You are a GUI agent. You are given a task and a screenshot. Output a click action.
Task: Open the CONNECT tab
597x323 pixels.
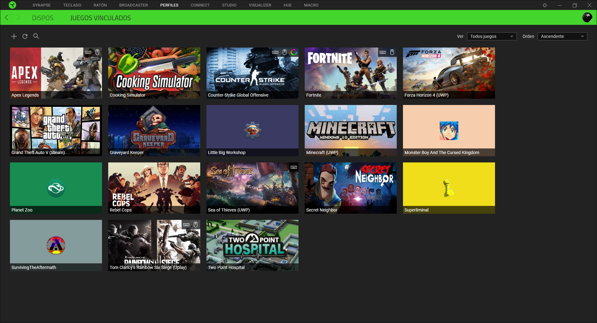click(x=200, y=5)
